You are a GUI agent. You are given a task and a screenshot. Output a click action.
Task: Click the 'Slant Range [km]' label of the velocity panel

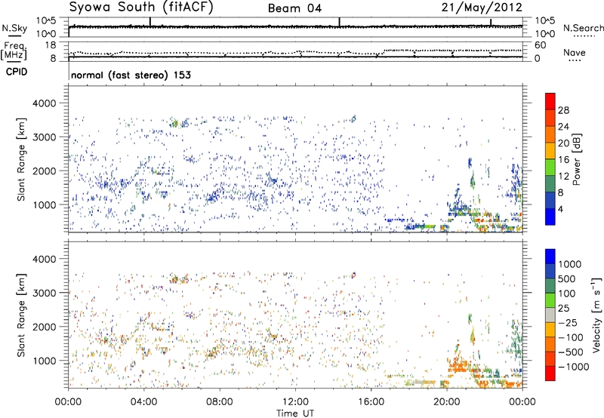(x=21, y=315)
